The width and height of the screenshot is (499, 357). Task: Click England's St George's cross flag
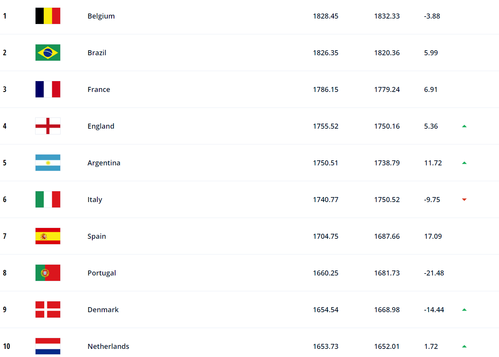(x=48, y=126)
